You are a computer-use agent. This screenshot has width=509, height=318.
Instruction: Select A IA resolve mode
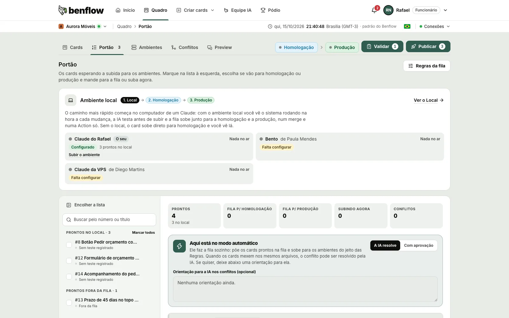click(x=385, y=245)
